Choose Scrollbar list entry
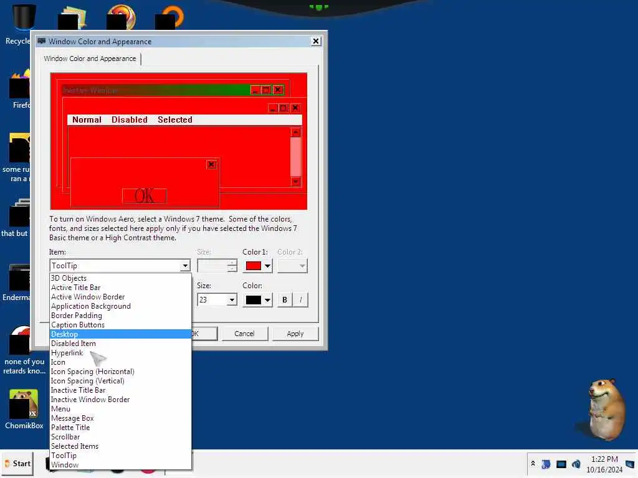Viewport: 638px width, 478px height. (x=120, y=438)
